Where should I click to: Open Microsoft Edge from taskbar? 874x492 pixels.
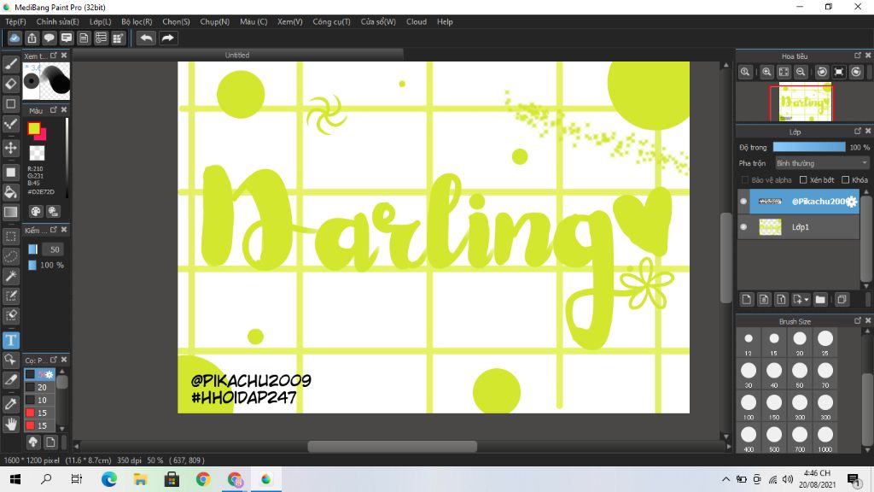pyautogui.click(x=109, y=479)
